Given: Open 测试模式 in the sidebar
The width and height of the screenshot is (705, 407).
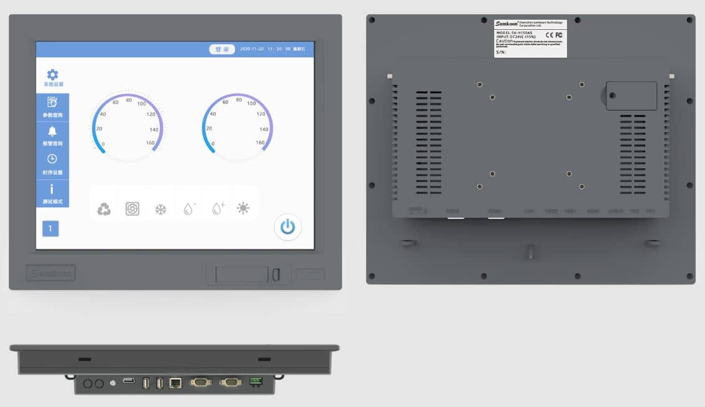Looking at the screenshot, I should point(52,193).
